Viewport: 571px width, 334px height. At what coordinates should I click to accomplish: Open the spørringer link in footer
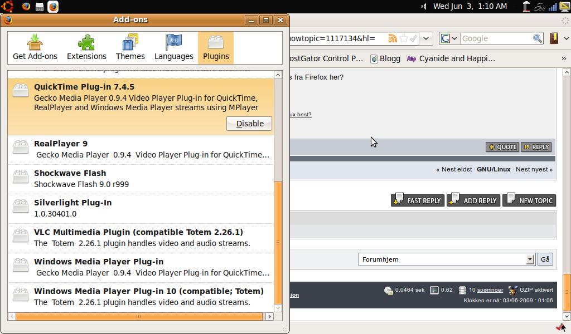coord(490,290)
